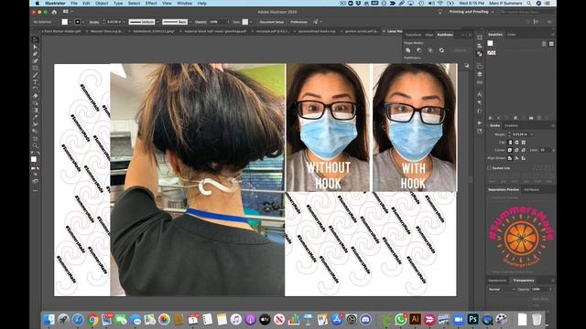Viewport: 586px width, 329px height.
Task: Open Discord from the Dock
Action: pyautogui.click(x=365, y=320)
